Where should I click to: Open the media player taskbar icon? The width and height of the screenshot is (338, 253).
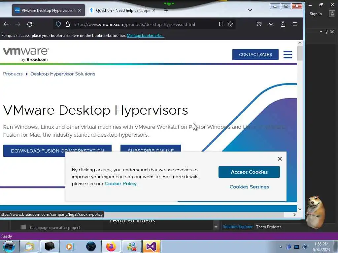pyautogui.click(x=70, y=246)
